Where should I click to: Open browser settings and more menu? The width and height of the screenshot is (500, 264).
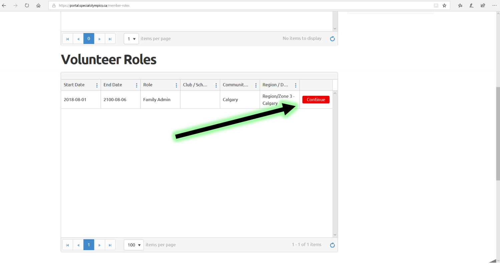(x=494, y=5)
